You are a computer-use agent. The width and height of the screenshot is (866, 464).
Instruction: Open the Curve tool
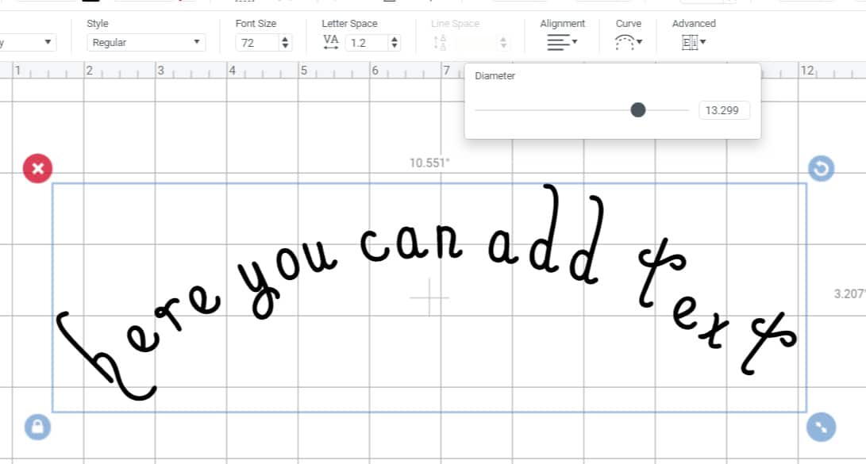[628, 42]
